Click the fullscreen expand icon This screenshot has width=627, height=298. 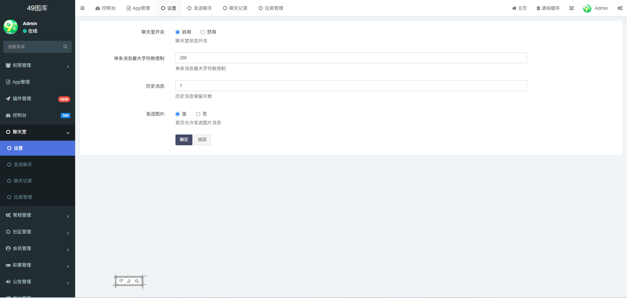[x=571, y=8]
